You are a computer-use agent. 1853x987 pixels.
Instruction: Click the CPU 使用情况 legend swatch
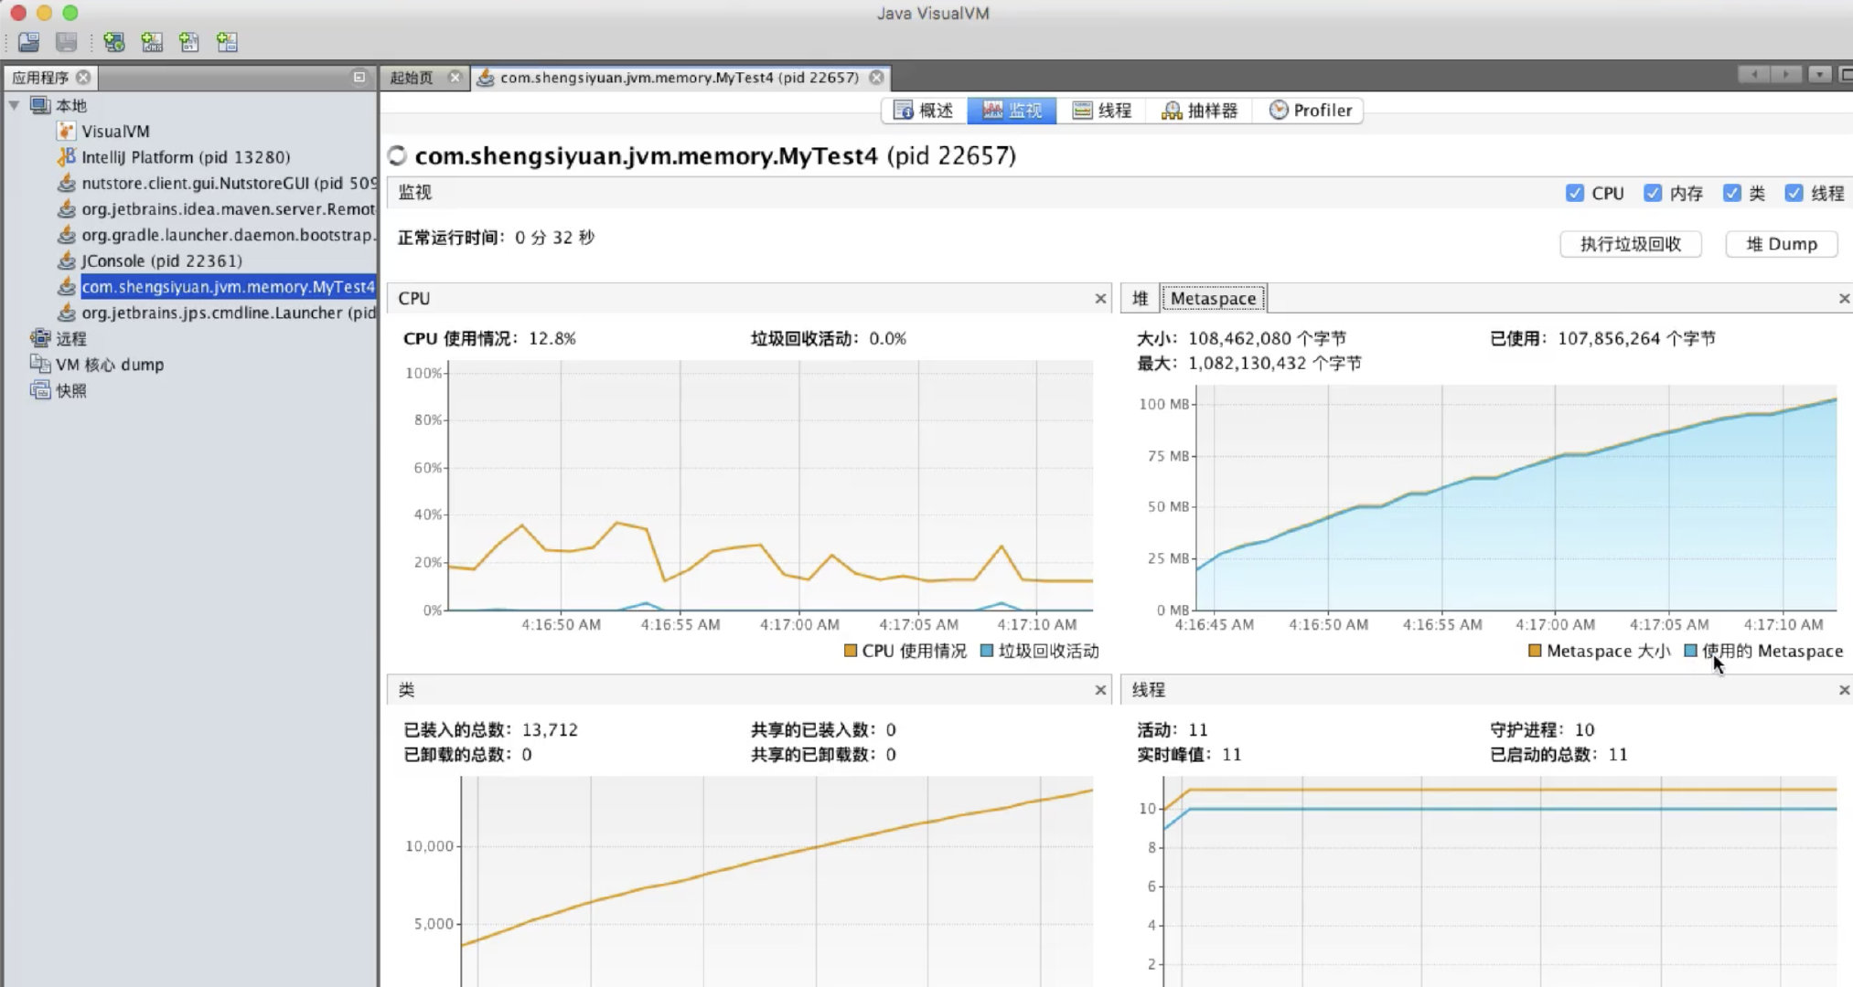pyautogui.click(x=851, y=651)
